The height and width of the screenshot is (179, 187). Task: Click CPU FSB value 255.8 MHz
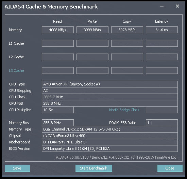110,103
